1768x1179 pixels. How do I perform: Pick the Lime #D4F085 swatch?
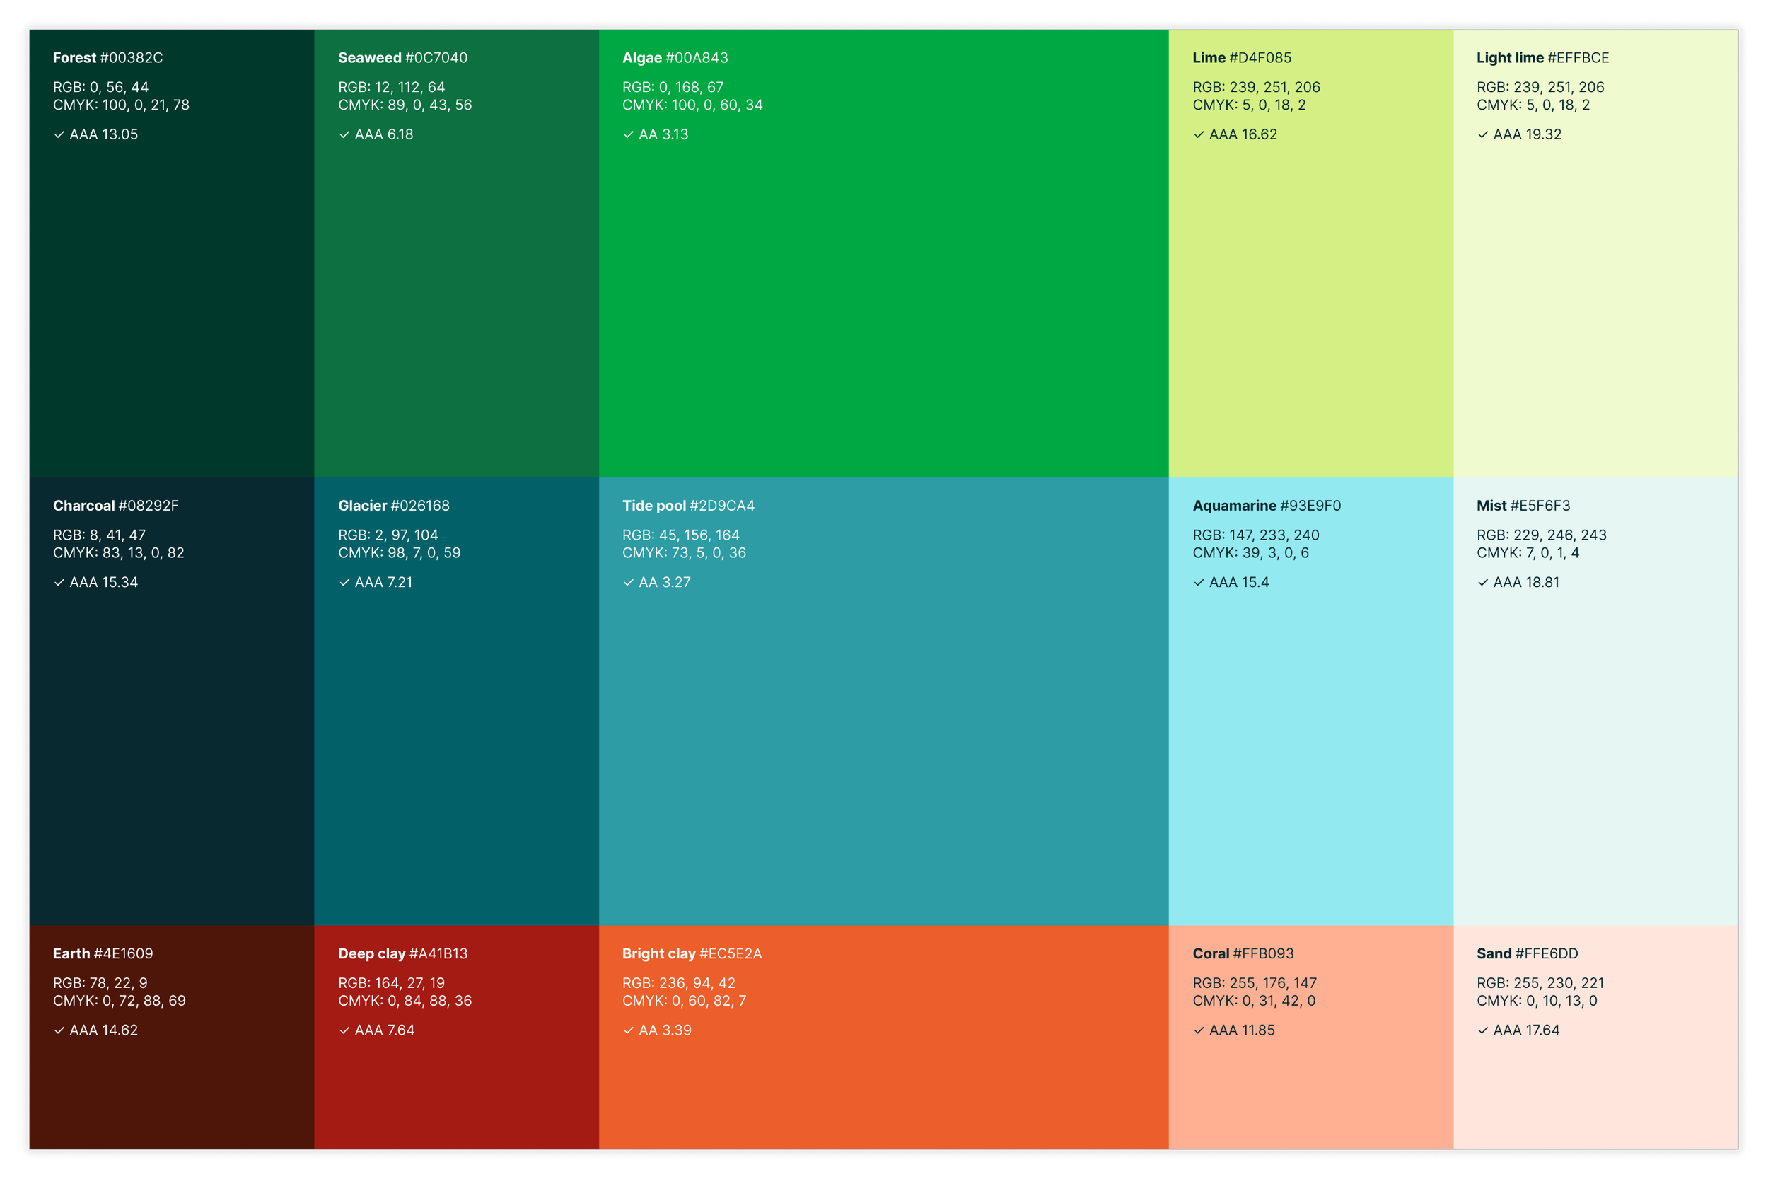click(1310, 301)
